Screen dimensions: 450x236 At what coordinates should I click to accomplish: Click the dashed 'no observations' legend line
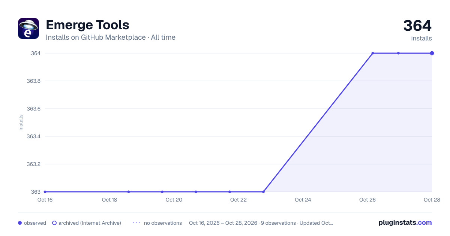[136, 223]
